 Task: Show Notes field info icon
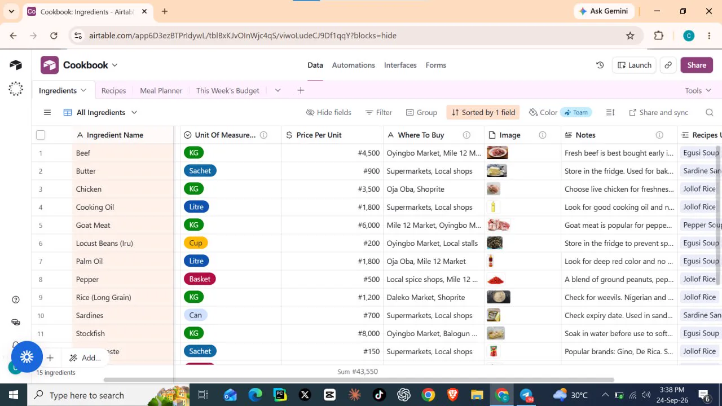click(x=659, y=135)
